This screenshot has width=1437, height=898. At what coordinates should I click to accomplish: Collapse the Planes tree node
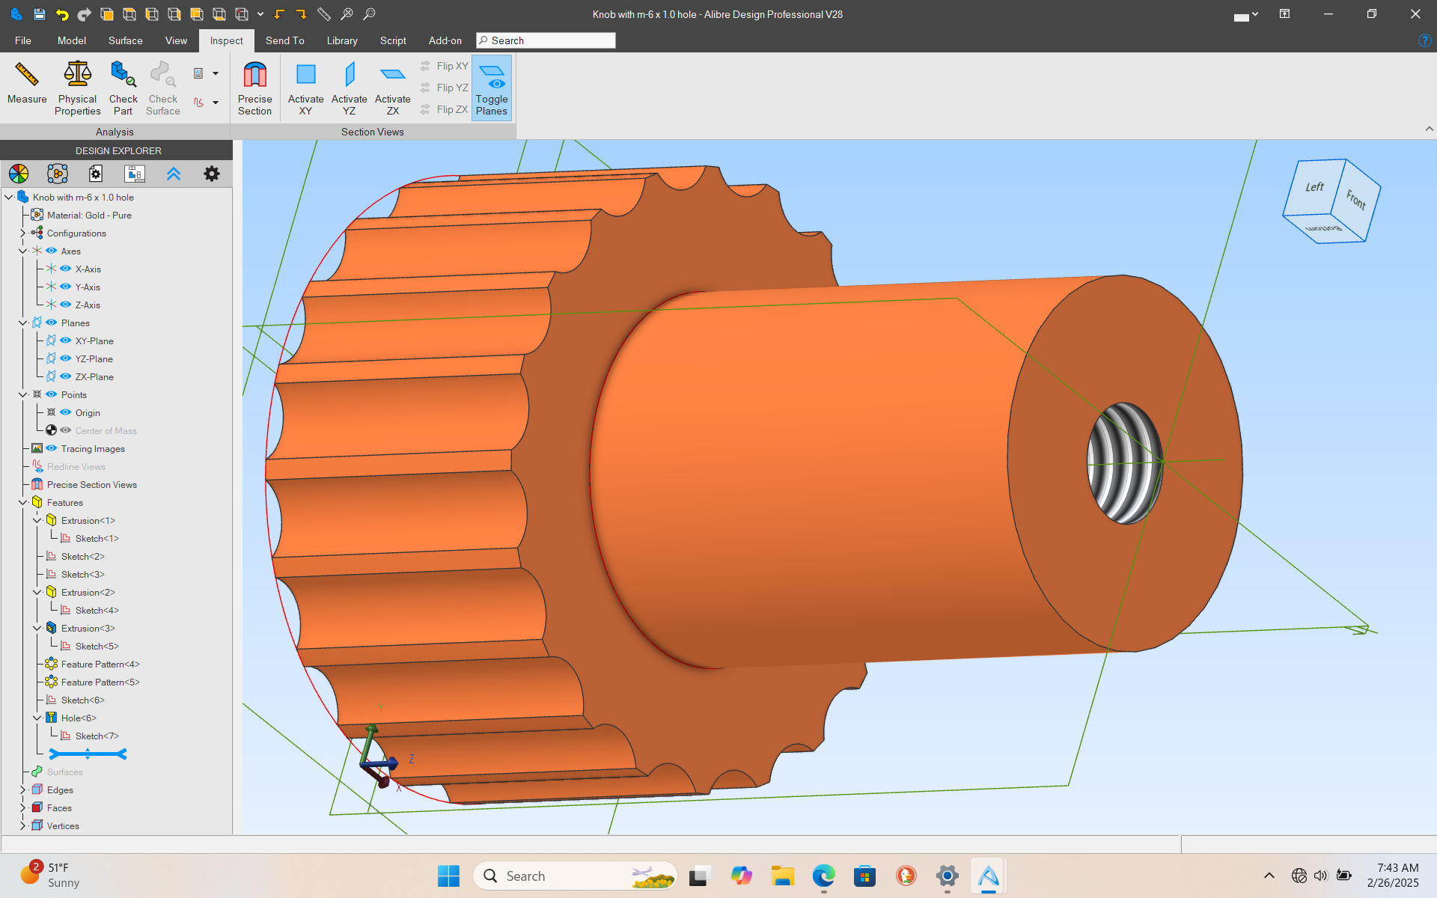[x=22, y=323]
